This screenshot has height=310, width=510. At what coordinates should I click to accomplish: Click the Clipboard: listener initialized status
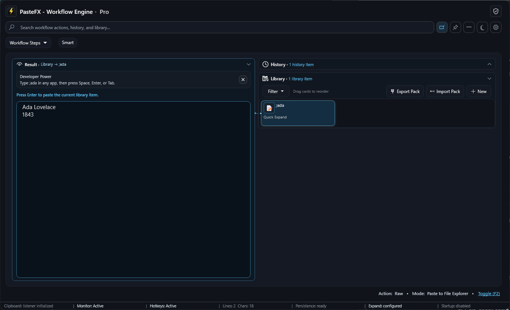[x=29, y=306]
